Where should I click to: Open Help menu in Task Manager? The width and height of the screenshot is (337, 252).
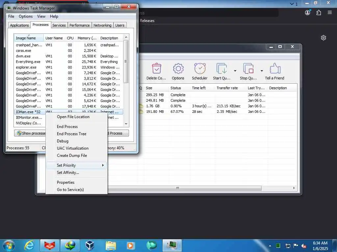[x=54, y=16]
